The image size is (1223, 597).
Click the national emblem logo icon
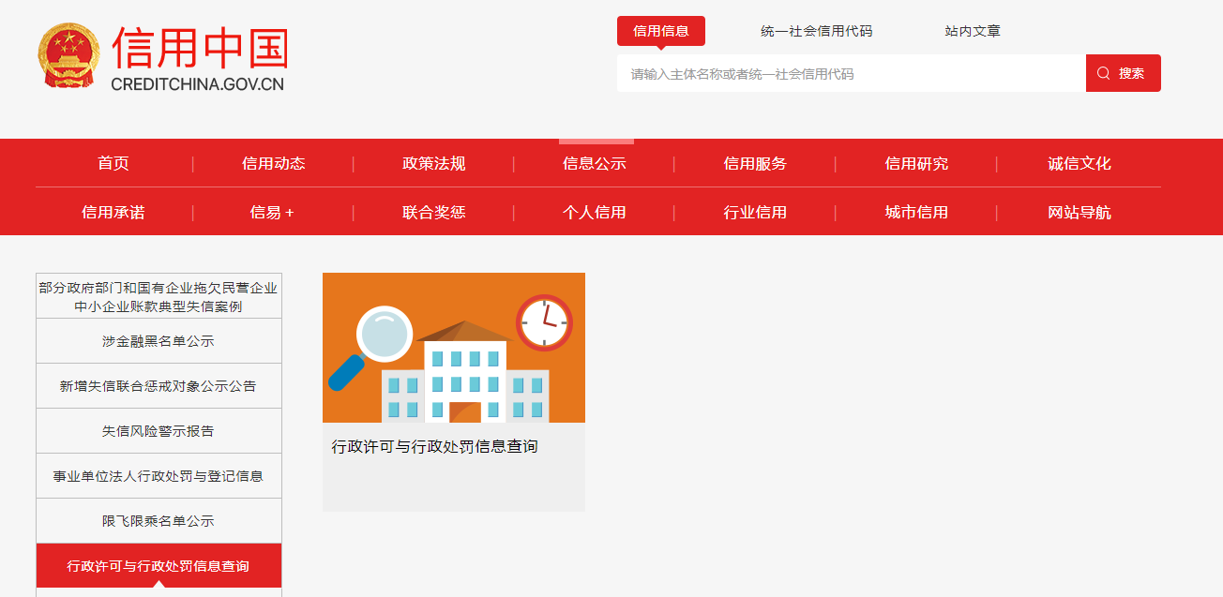point(68,56)
